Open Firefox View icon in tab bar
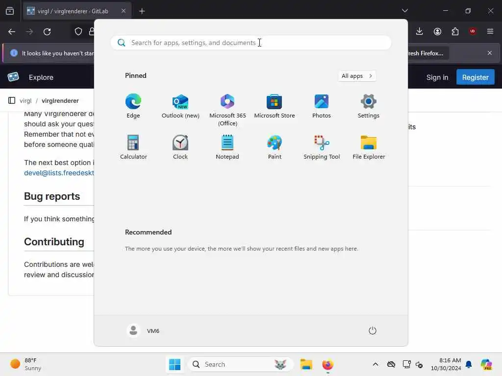Viewport: 502px width, 376px height. pyautogui.click(x=10, y=11)
